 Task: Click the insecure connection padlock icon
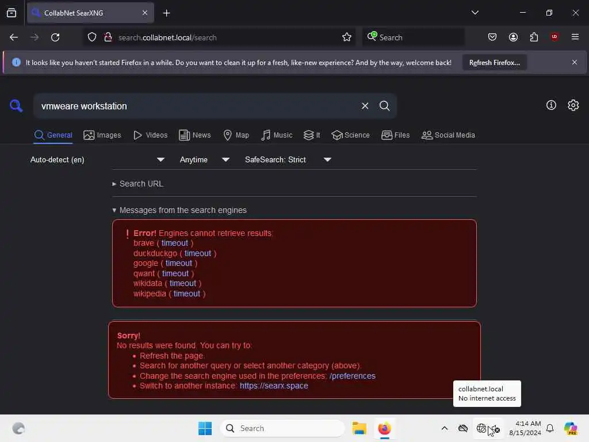click(x=108, y=37)
